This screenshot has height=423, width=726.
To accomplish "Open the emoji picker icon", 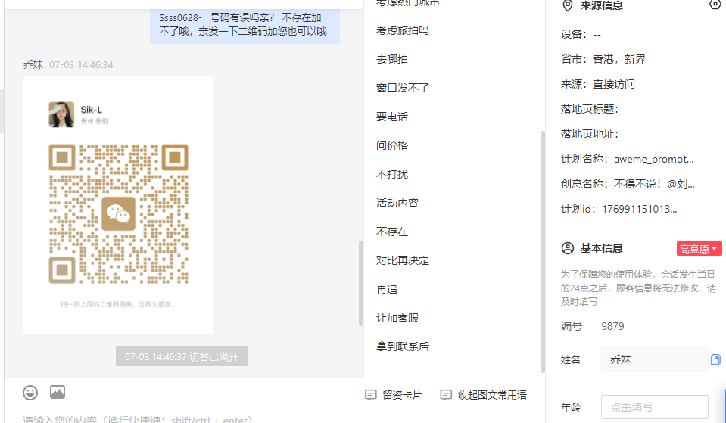I will pyautogui.click(x=30, y=393).
